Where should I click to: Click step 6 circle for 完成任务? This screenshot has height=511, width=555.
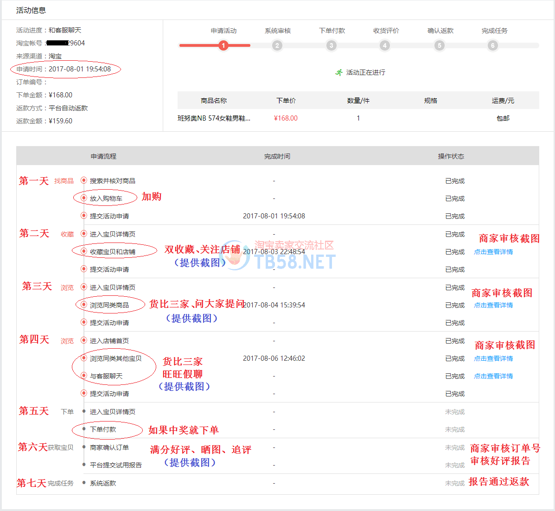tap(493, 45)
